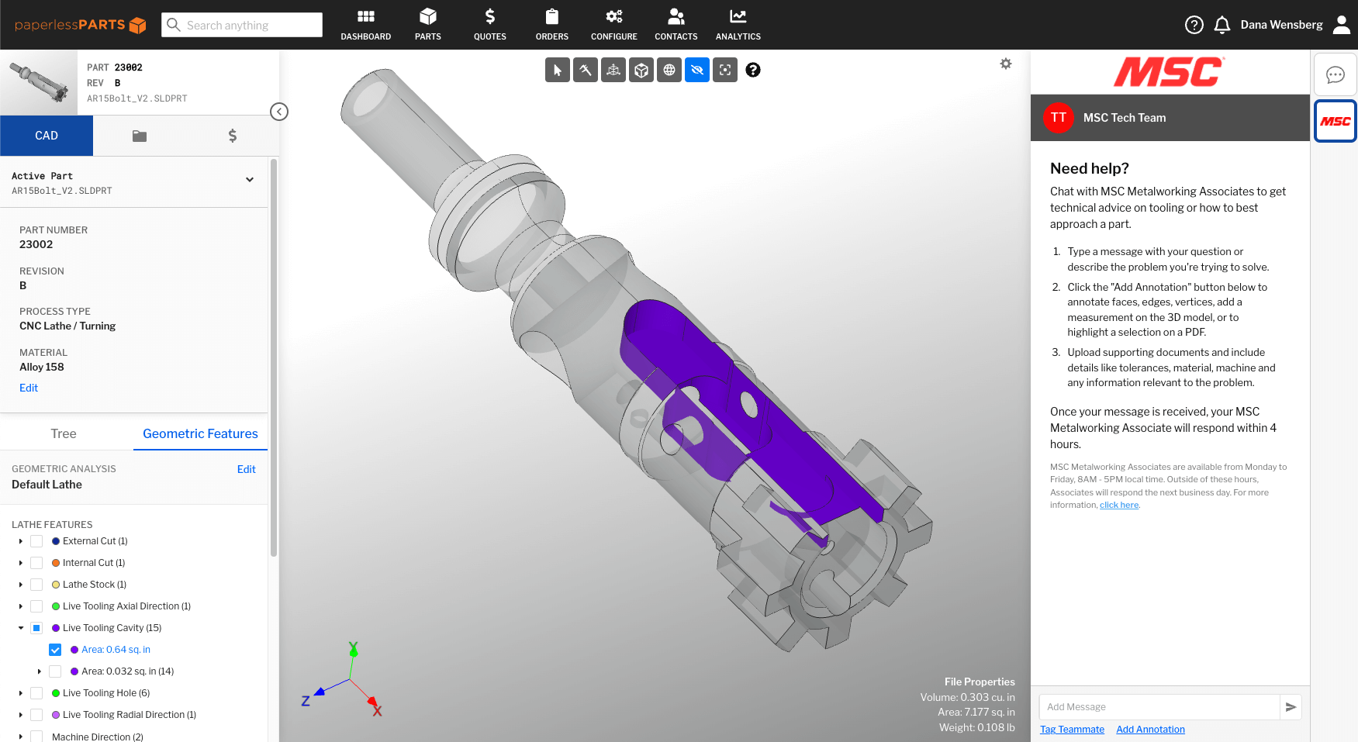Click the bolt part thumbnail
This screenshot has height=742, width=1358.
click(39, 83)
